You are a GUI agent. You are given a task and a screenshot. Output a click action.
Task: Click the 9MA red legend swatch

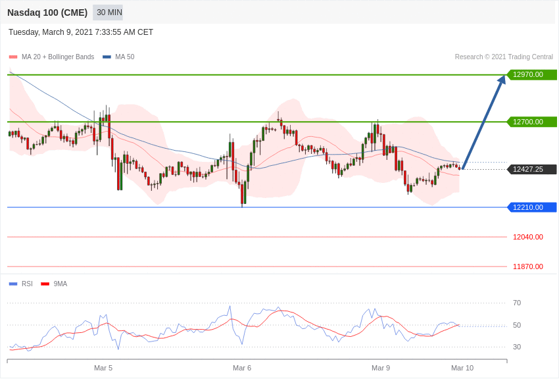45,284
